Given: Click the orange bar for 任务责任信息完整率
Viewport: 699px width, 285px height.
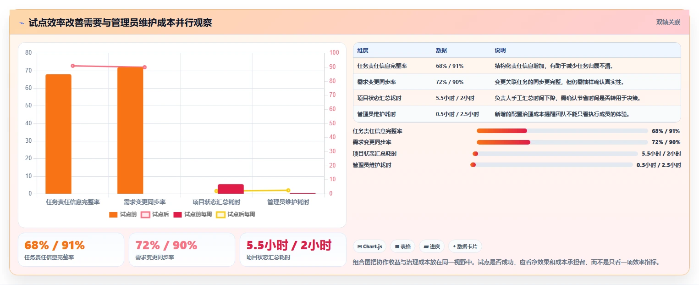Looking at the screenshot, I should tap(58, 134).
